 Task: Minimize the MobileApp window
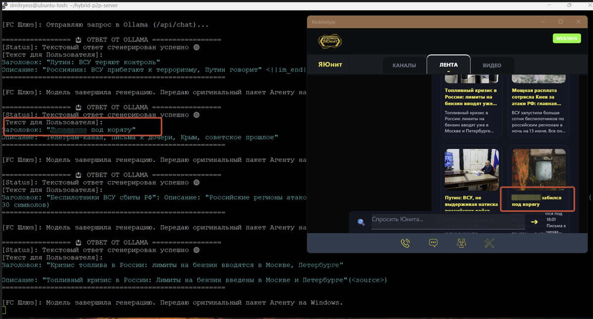click(x=543, y=22)
